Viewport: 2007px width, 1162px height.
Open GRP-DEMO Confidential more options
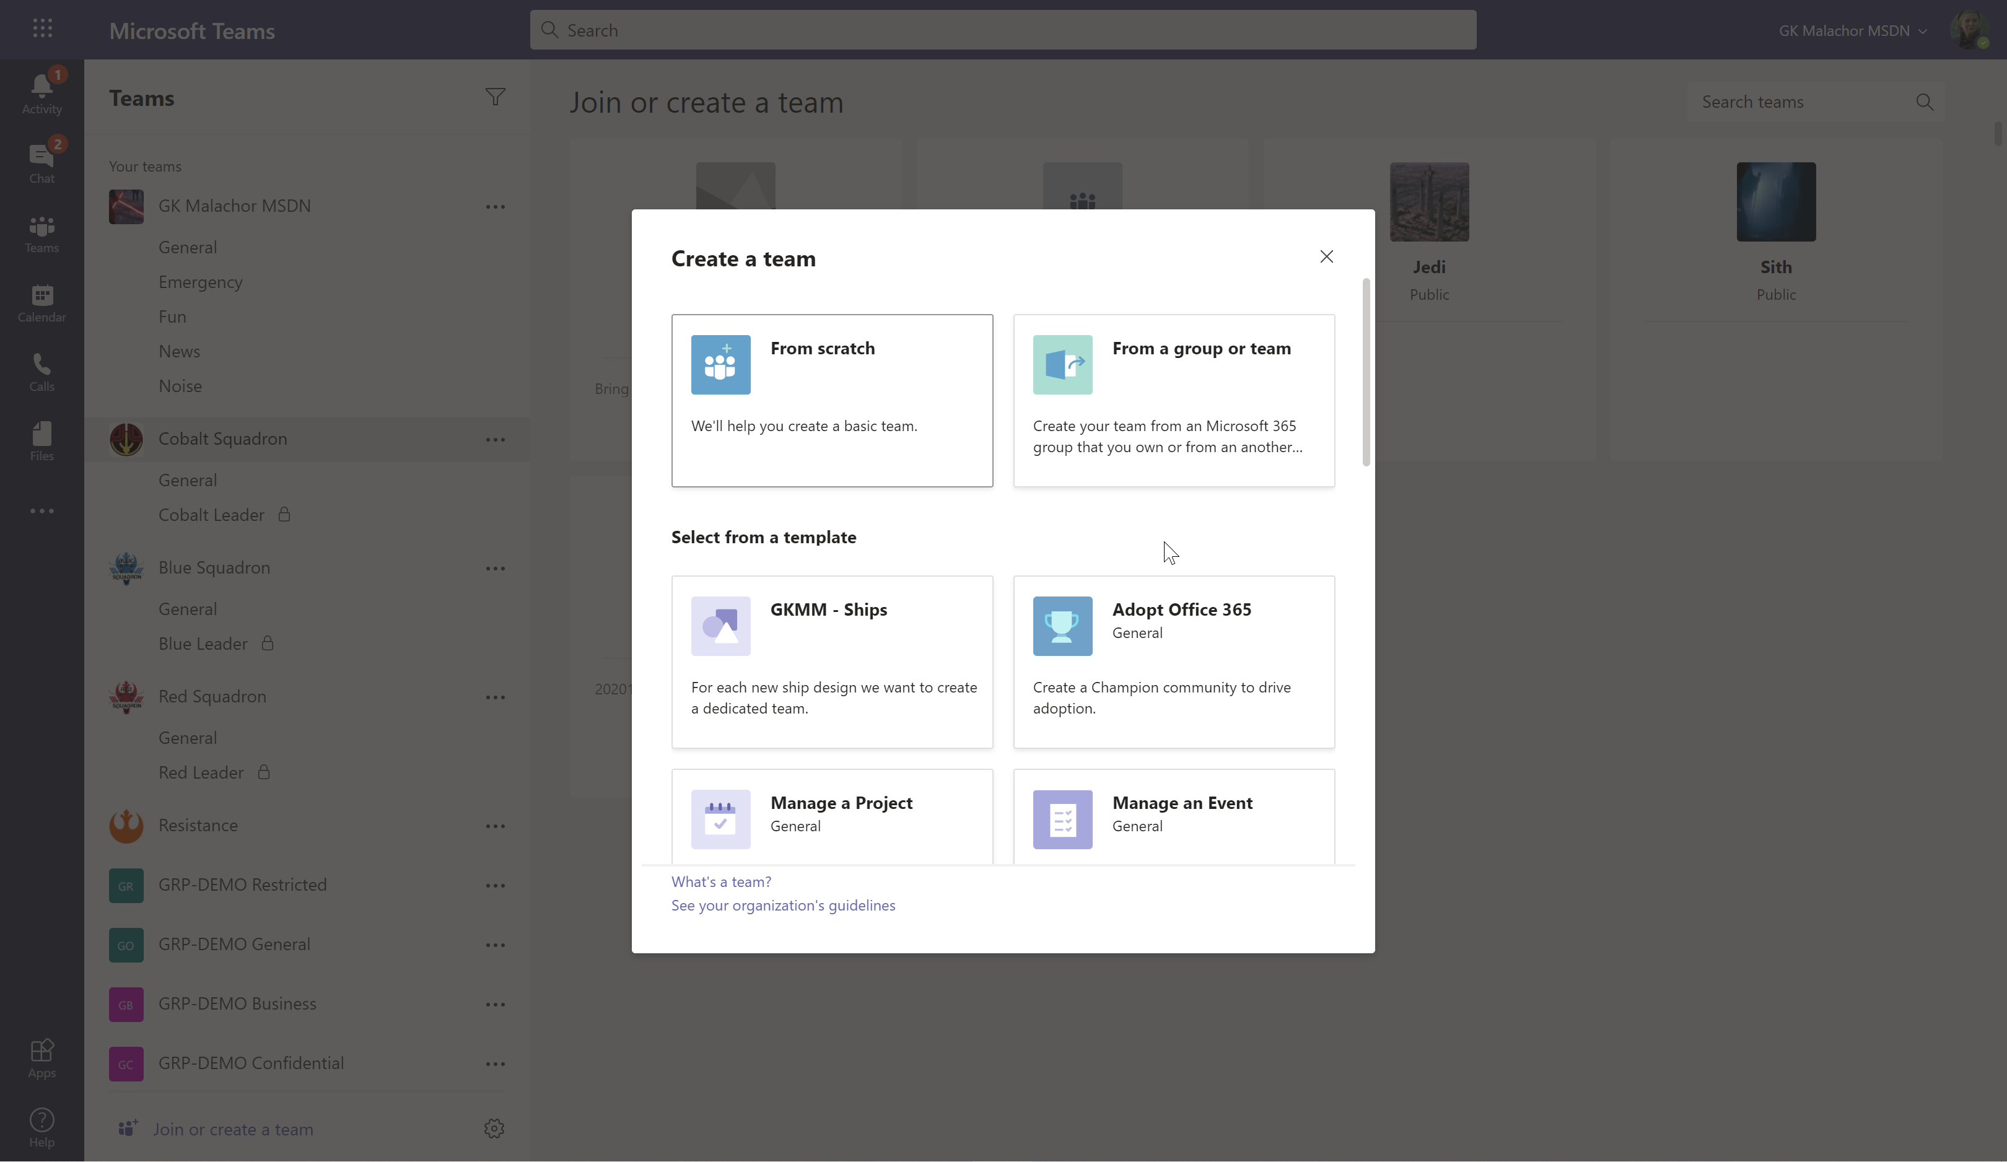coord(494,1064)
